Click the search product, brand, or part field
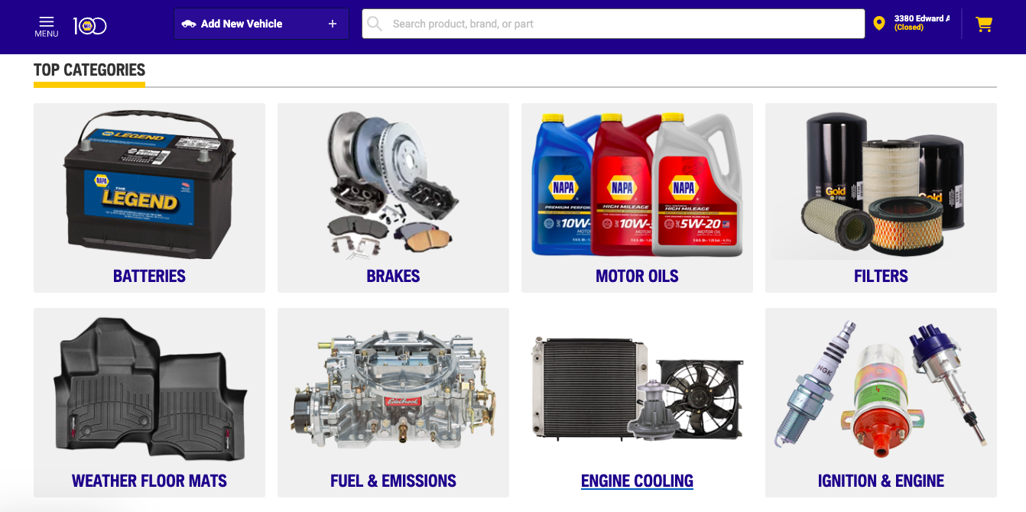Screen dimensions: 1026x512 [613, 24]
